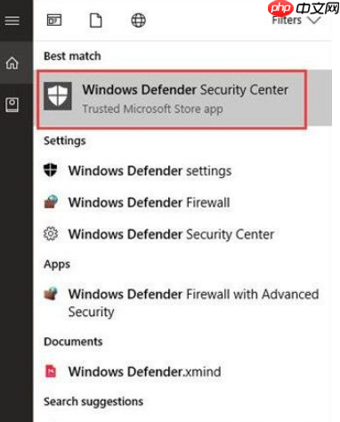This screenshot has width=340, height=422.
Task: Open the Windows Defender.xmind document
Action: coord(144,371)
